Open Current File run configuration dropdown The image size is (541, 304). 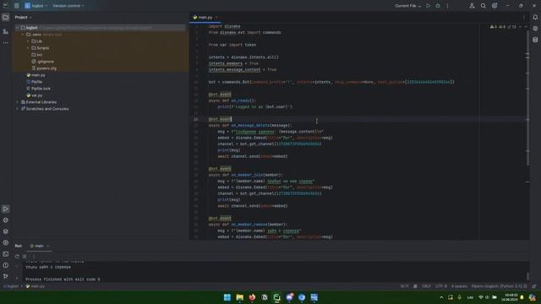(408, 6)
